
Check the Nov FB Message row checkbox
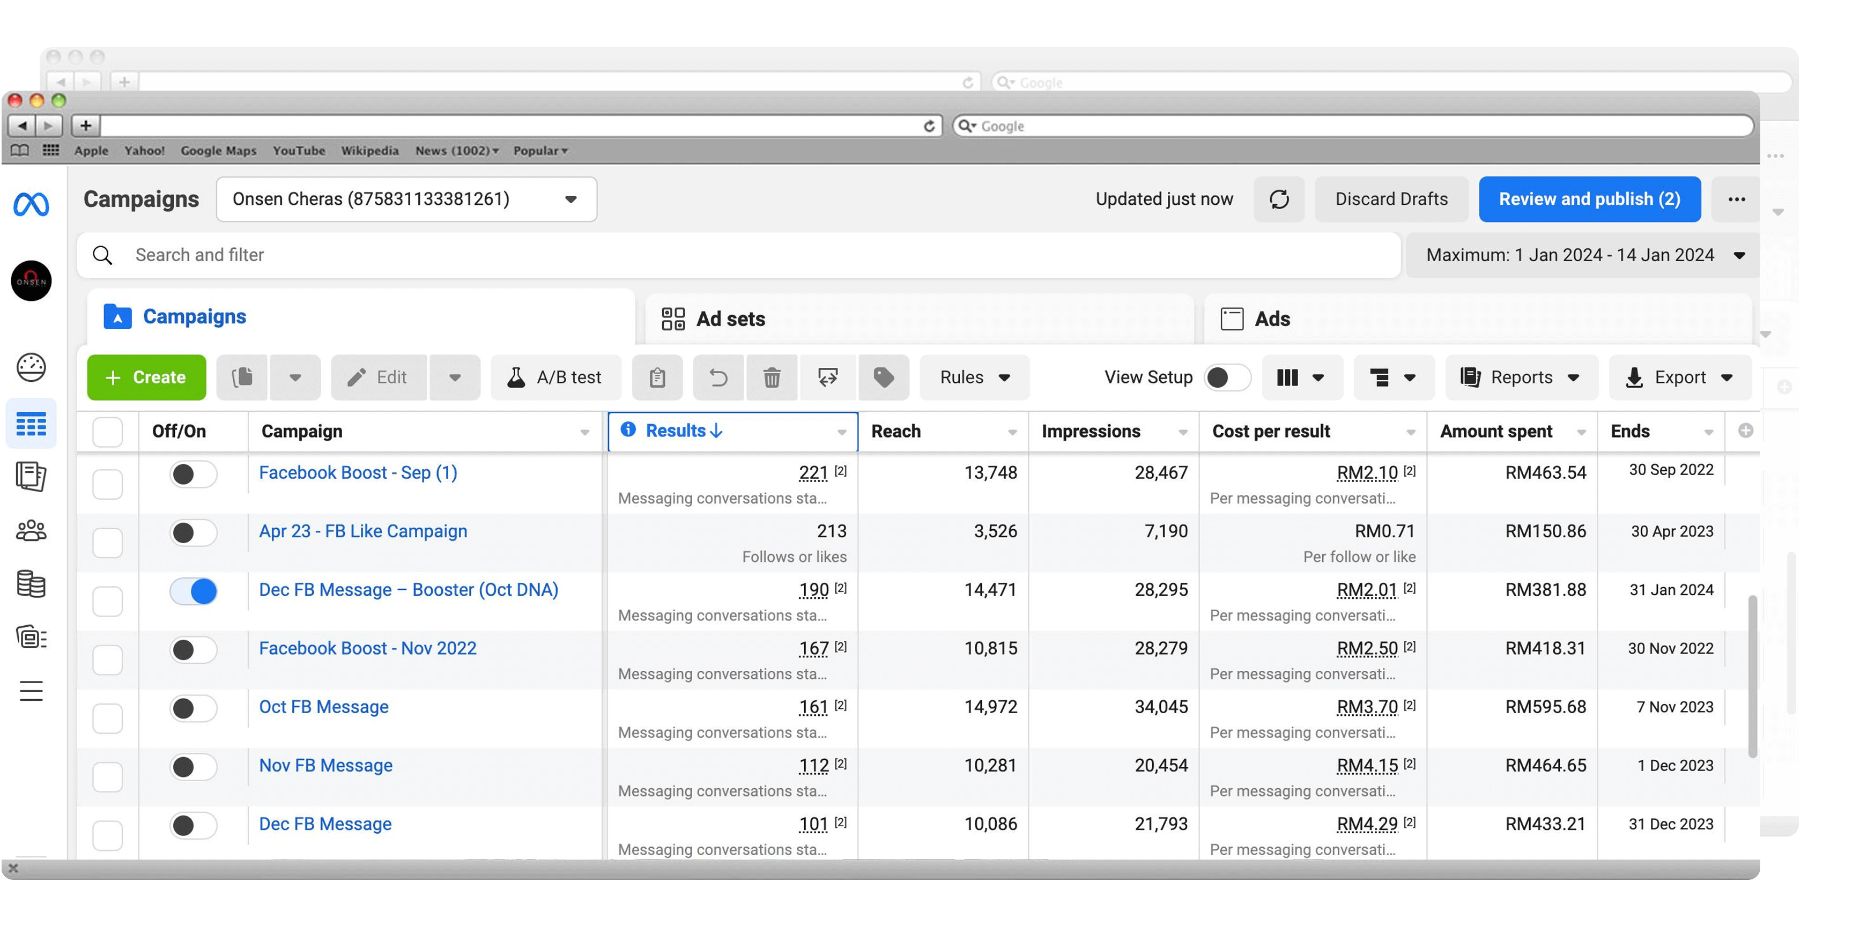tap(108, 777)
